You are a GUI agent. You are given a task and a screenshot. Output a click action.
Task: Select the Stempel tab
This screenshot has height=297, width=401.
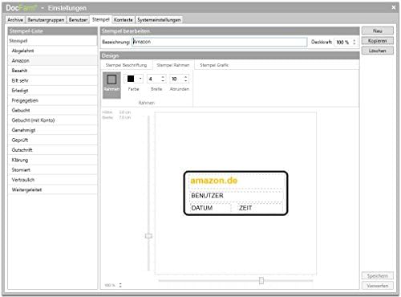point(101,19)
